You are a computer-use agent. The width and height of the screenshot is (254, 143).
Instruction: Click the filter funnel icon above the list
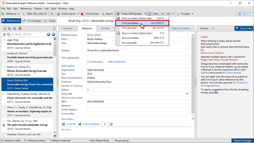[x=54, y=29]
